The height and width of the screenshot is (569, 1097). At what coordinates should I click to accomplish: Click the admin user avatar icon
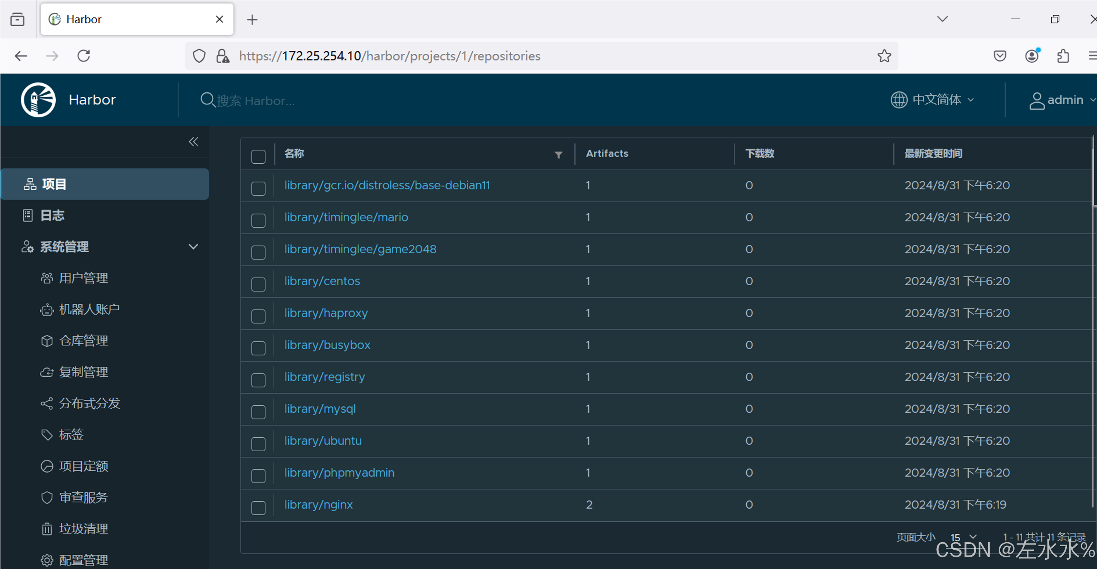1037,101
